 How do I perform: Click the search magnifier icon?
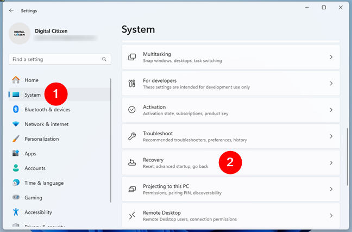[104, 59]
